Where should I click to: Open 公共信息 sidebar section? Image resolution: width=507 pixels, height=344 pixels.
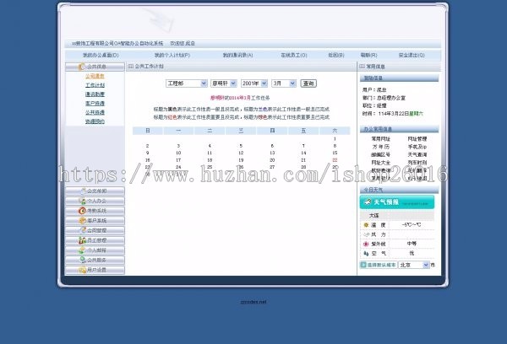[x=95, y=67]
